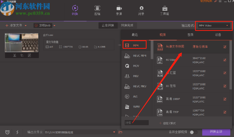Edit the 高清 720P preset settings
Viewport: 234px width, 137px height.
click(225, 112)
